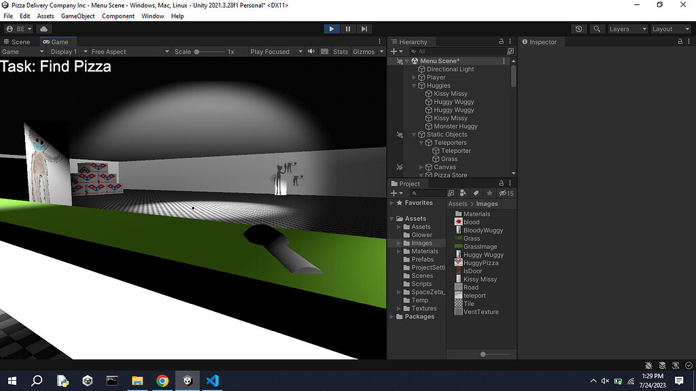Expand the Player object
This screenshot has height=391, width=696.
(x=414, y=78)
